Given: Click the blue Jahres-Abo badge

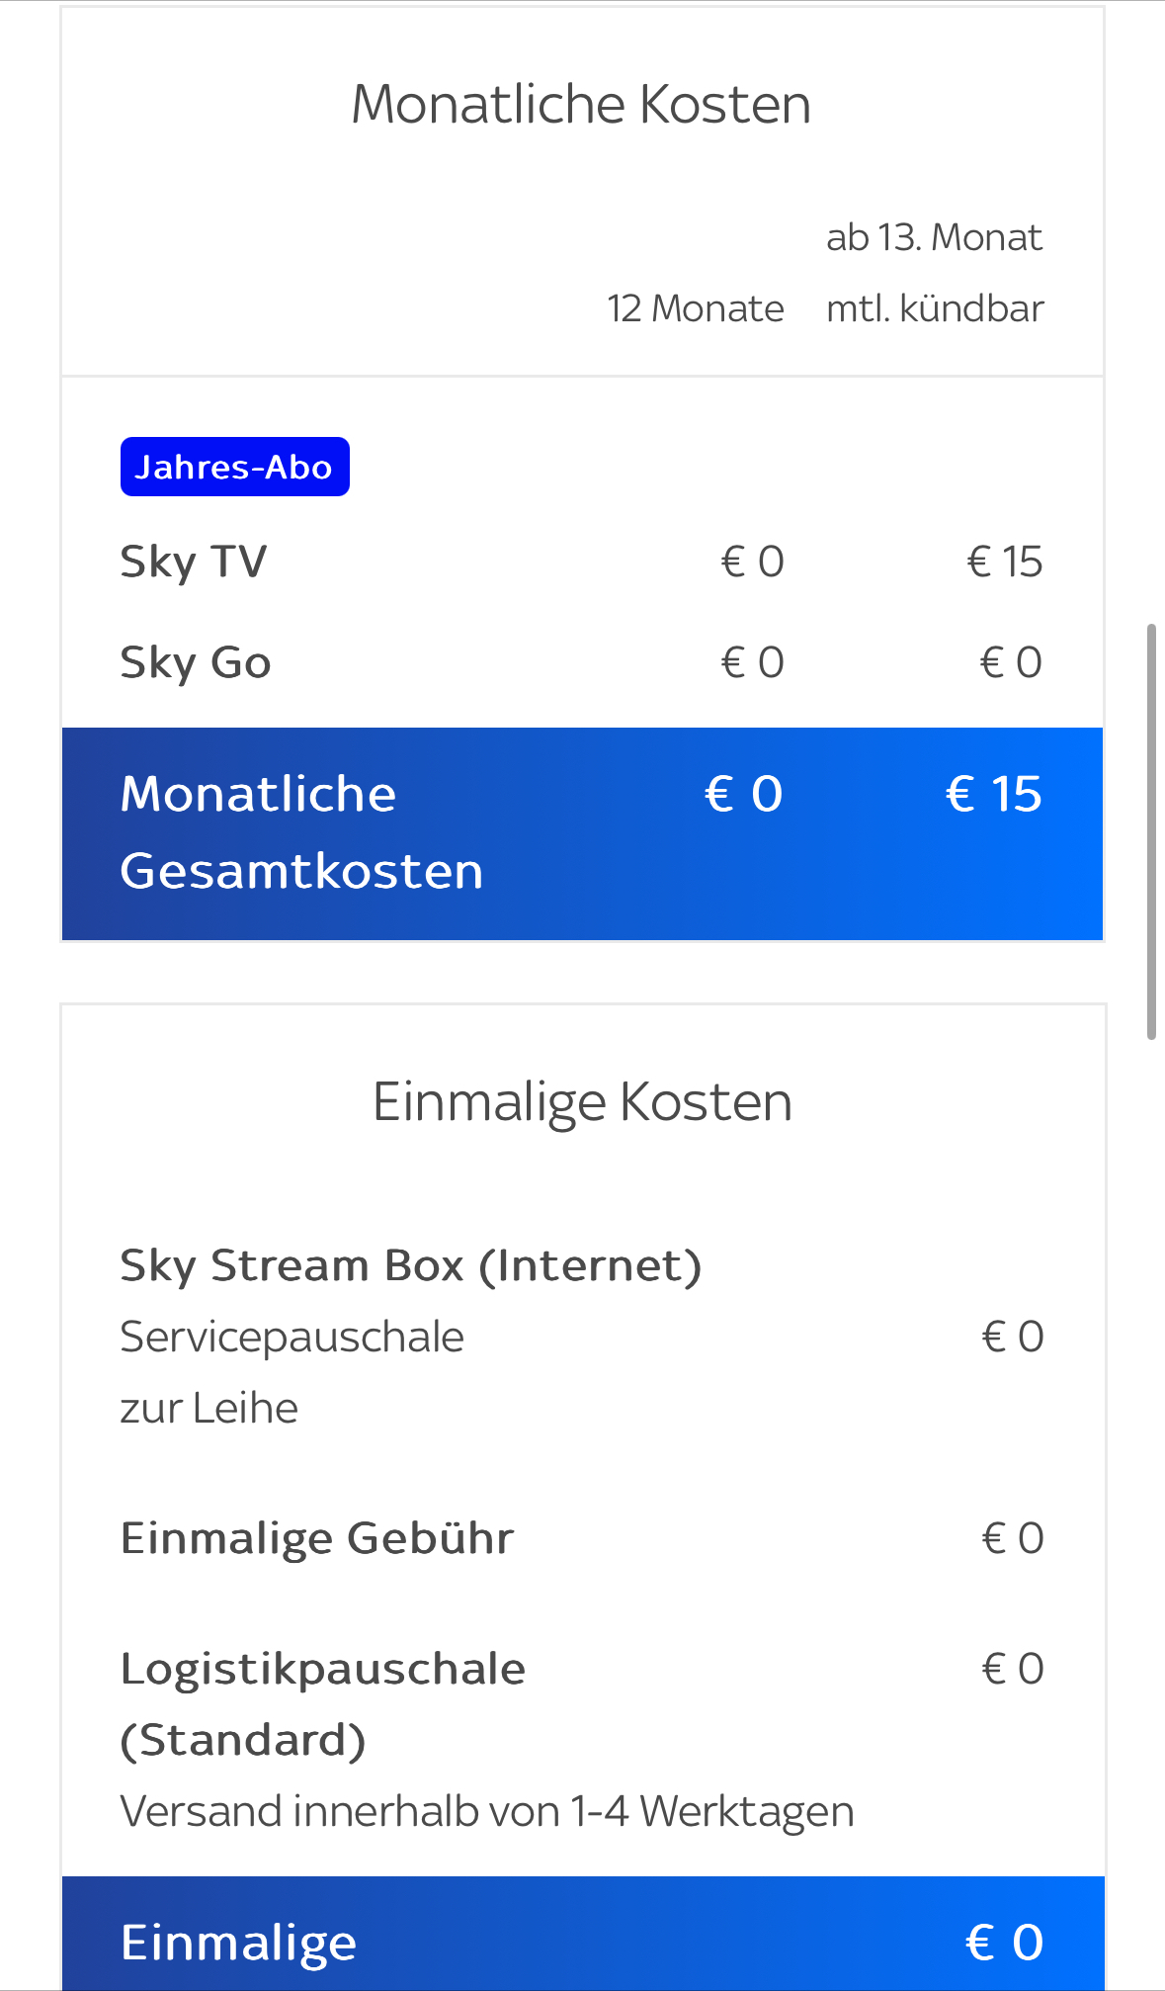Looking at the screenshot, I should click(x=234, y=467).
